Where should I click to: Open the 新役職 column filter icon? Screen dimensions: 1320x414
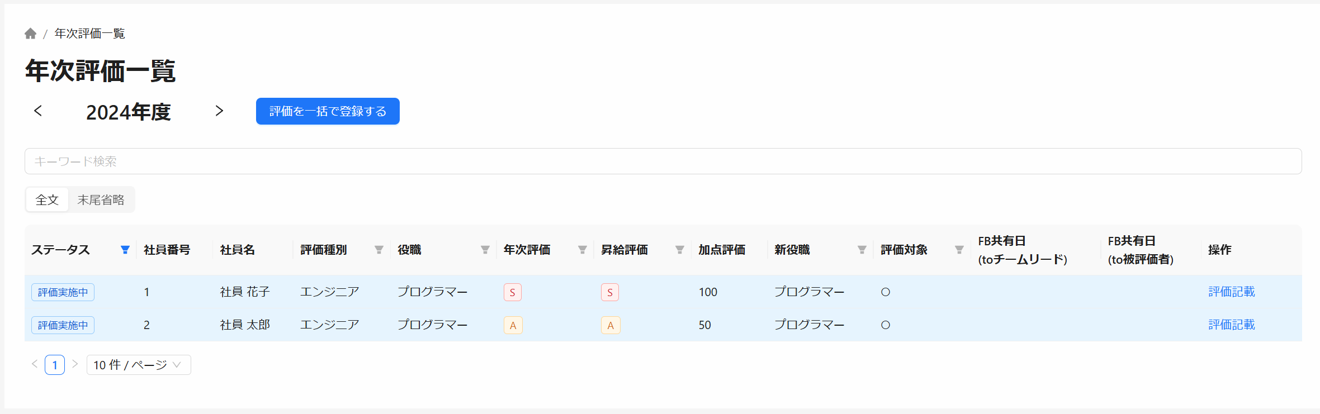click(x=862, y=250)
